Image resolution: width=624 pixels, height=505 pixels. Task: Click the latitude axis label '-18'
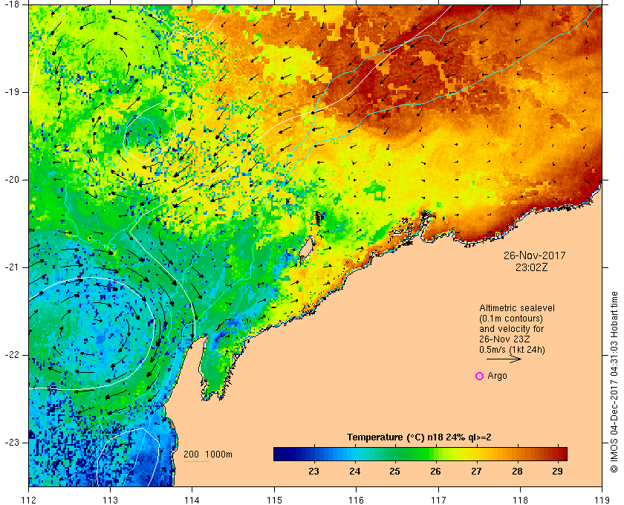tap(11, 4)
